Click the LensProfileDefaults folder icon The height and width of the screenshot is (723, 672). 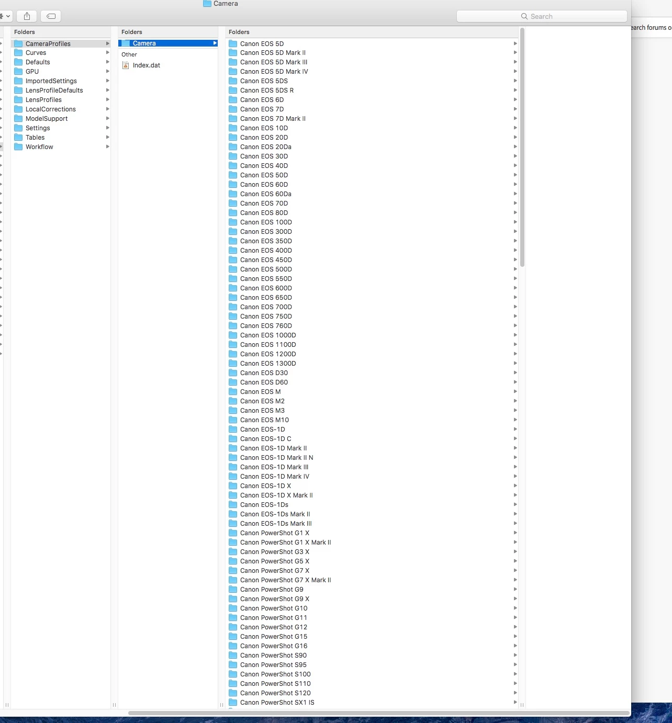[18, 90]
